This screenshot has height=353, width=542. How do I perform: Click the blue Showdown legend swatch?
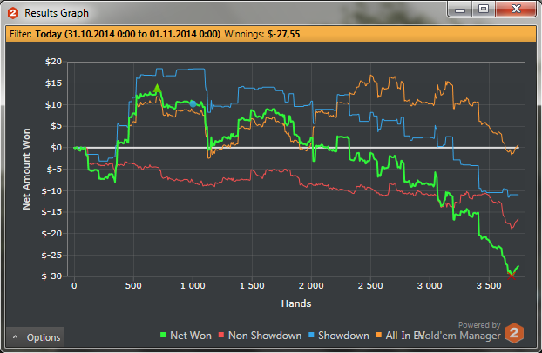point(311,335)
